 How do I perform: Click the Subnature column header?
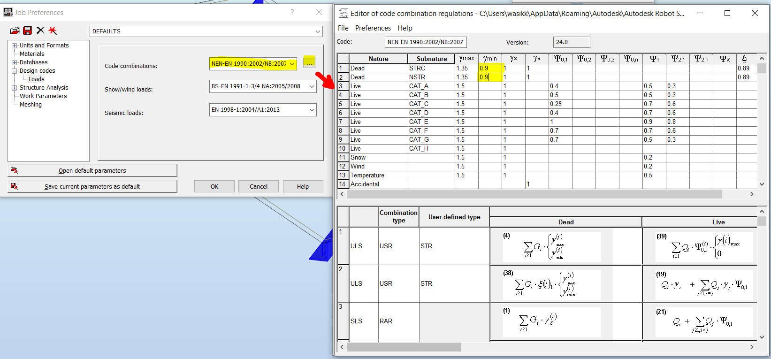(432, 59)
